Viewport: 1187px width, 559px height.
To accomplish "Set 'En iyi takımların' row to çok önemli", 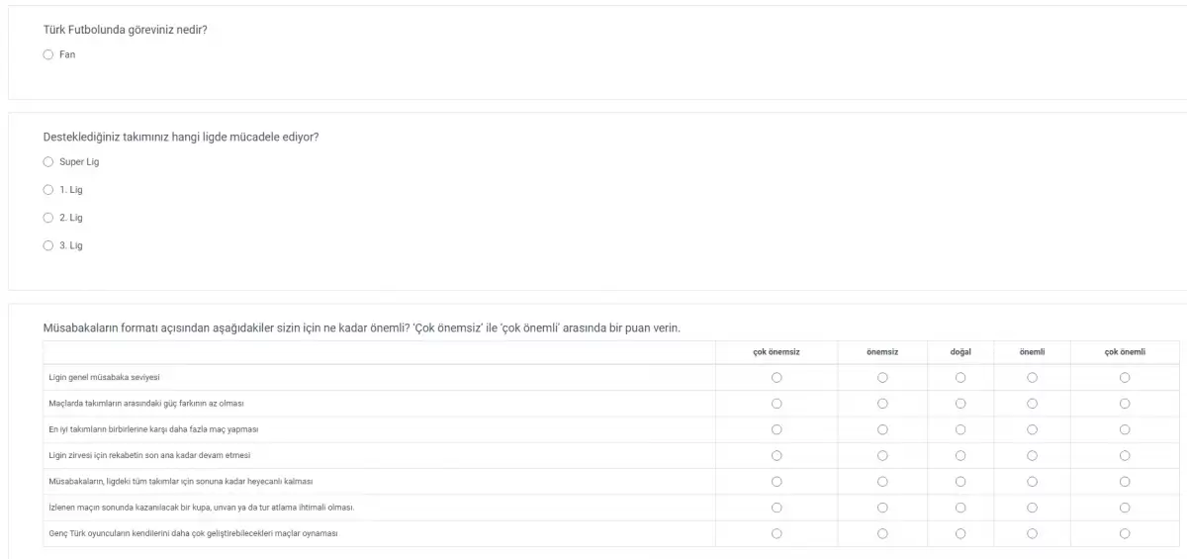I will (1125, 429).
